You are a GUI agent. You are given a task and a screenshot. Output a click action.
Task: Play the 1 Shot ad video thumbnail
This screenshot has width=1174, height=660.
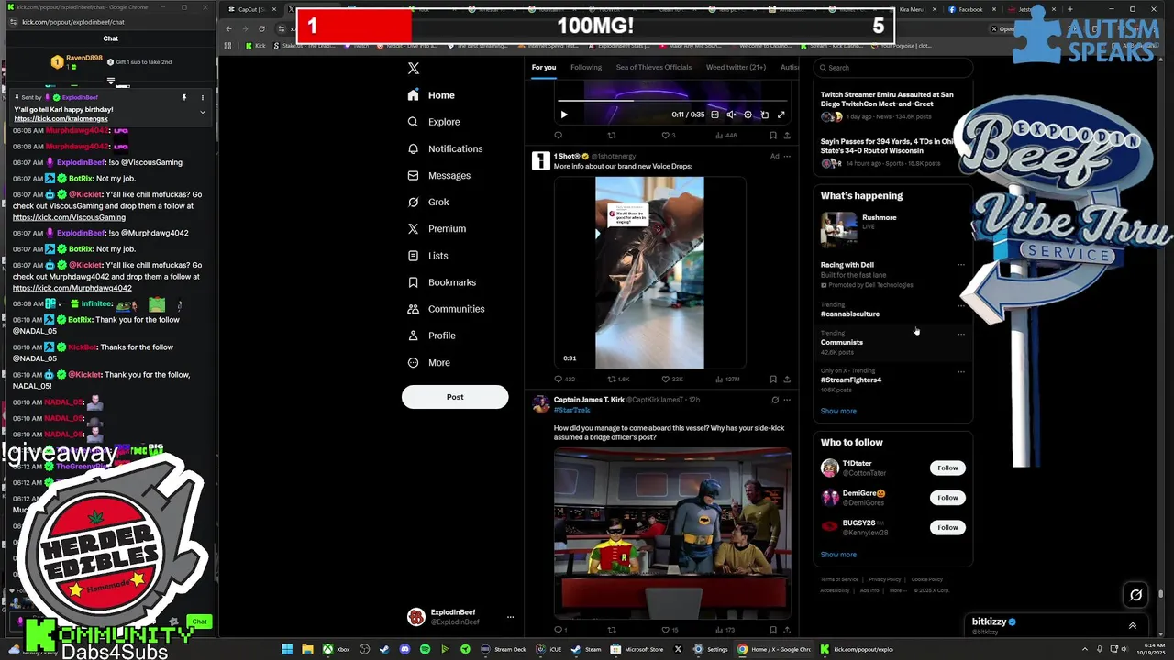pos(649,272)
